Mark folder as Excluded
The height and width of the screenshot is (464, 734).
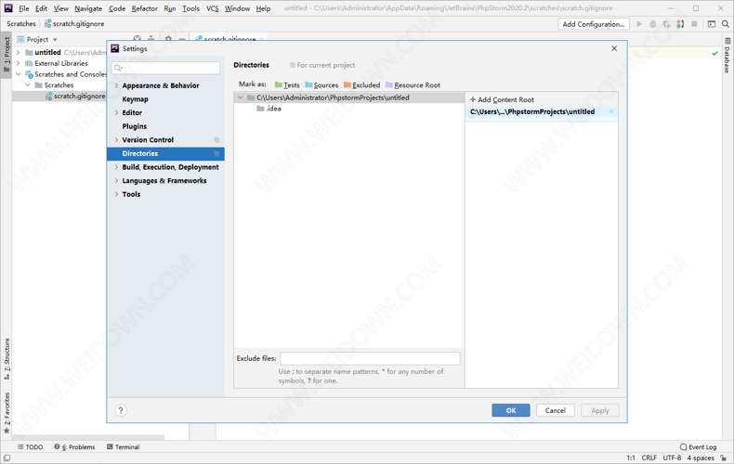[x=361, y=84]
